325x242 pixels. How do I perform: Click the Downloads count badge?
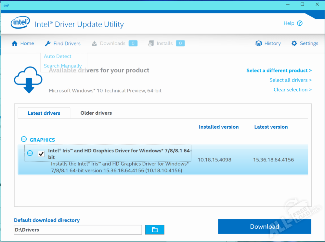[133, 43]
